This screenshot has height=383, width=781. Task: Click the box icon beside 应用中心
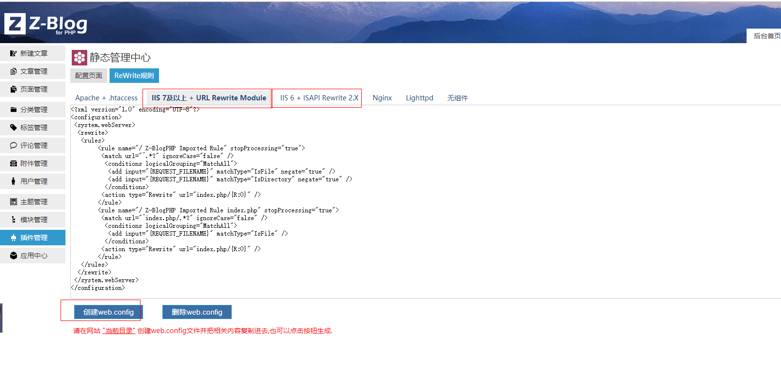[x=14, y=255]
